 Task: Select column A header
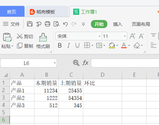pos(22,75)
